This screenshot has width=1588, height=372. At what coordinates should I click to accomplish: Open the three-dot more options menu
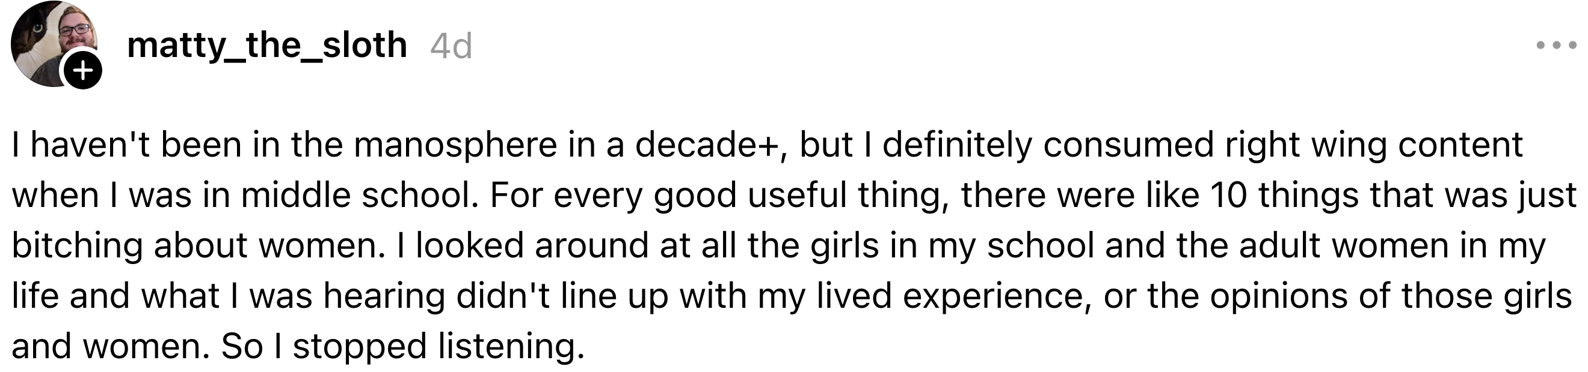(1556, 45)
